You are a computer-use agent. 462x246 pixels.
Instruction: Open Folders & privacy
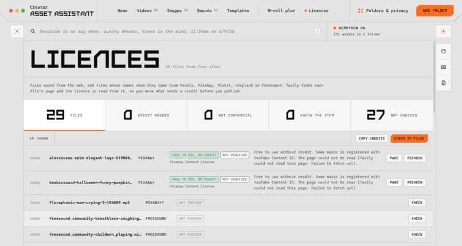pyautogui.click(x=383, y=10)
